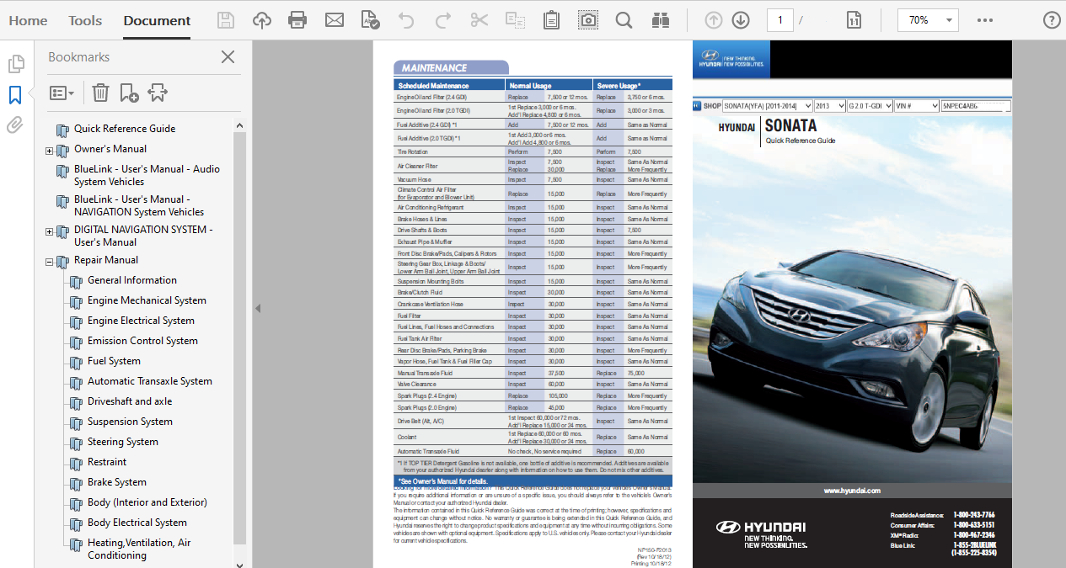Open advanced search binoculars icon

click(661, 20)
